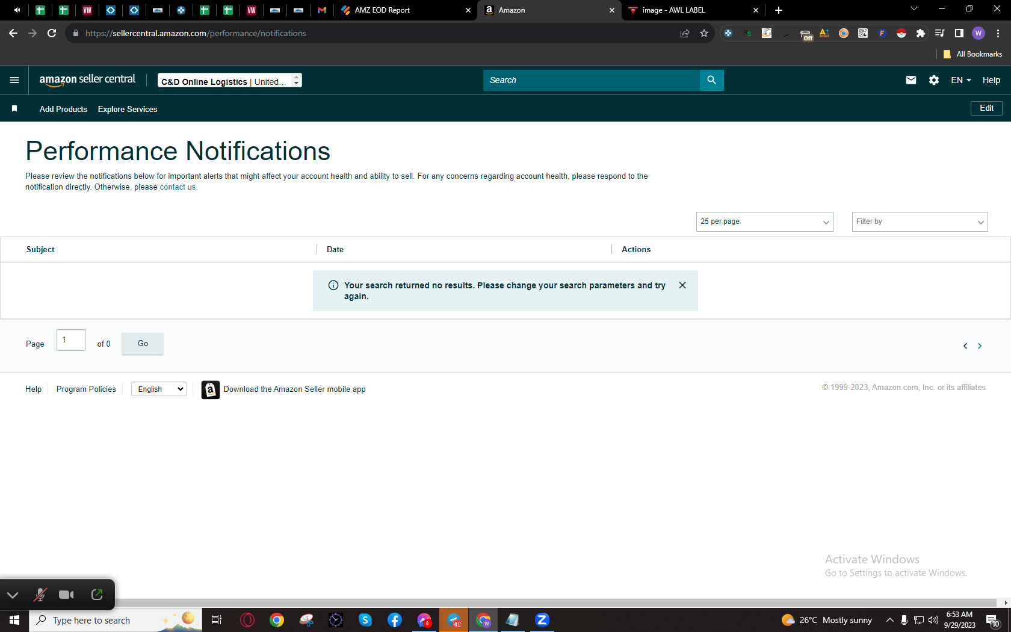Go to previous page arrow
The width and height of the screenshot is (1011, 632).
(965, 345)
